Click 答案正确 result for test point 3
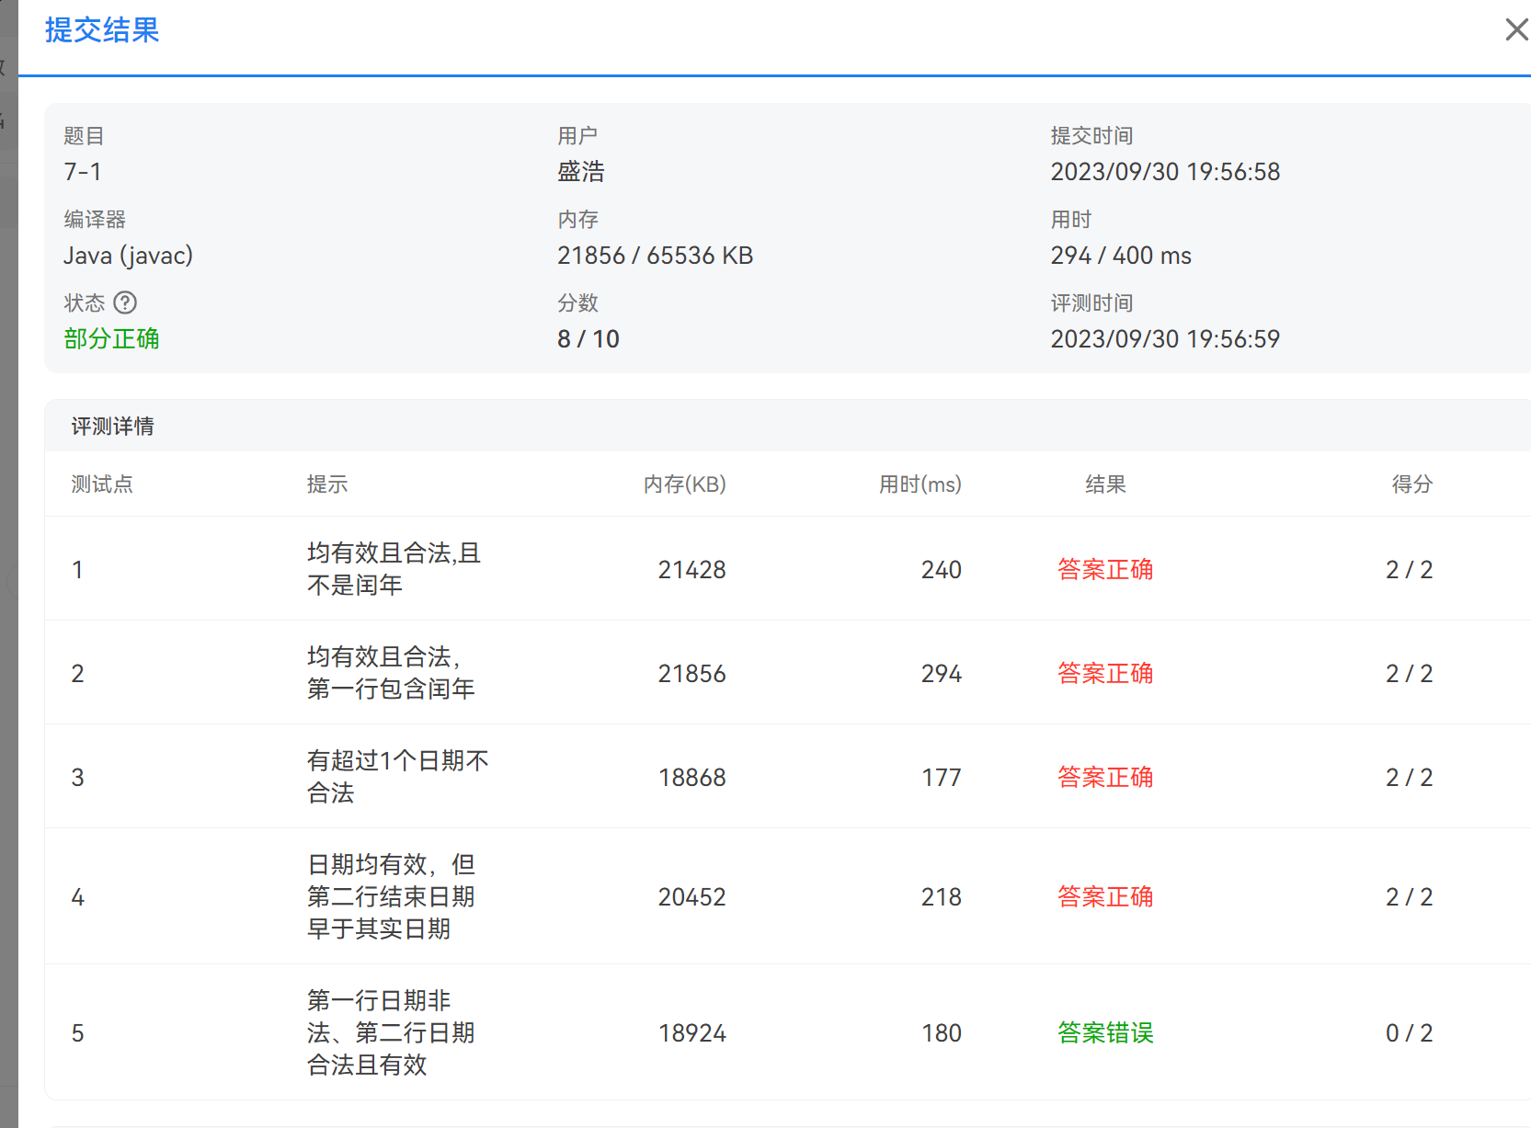Viewport: 1531px width, 1128px height. (1105, 778)
